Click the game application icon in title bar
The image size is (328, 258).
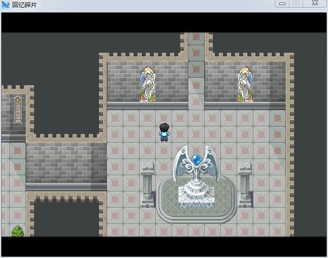(x=6, y=5)
